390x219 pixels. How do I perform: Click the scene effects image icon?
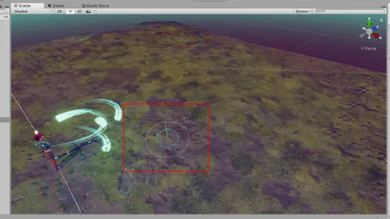pyautogui.click(x=88, y=11)
